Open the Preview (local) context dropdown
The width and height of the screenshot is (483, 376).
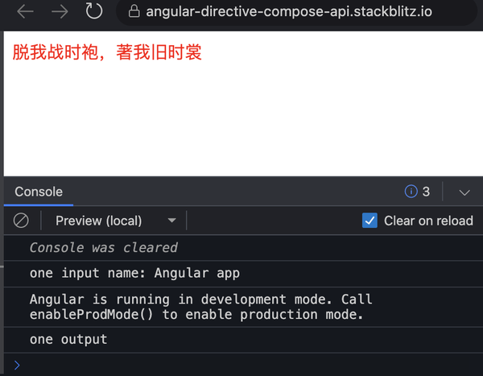tap(115, 221)
